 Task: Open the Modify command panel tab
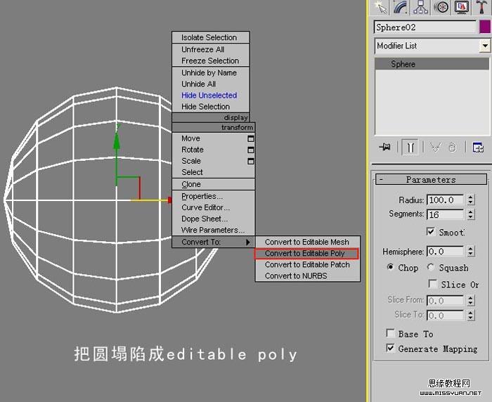(401, 7)
